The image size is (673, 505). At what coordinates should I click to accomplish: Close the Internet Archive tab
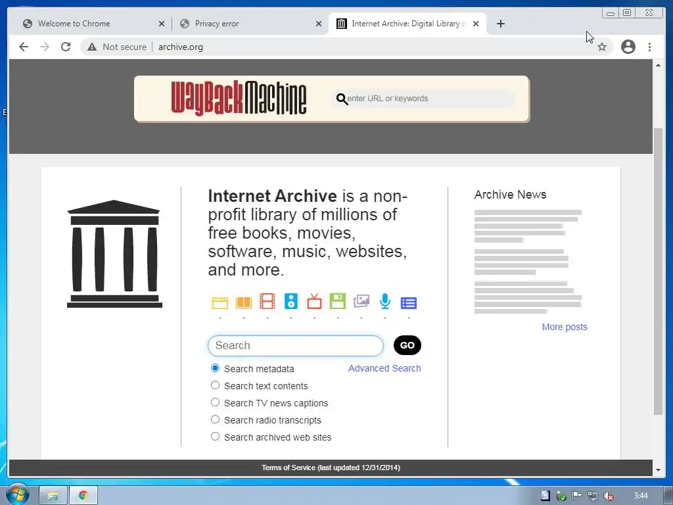(476, 24)
